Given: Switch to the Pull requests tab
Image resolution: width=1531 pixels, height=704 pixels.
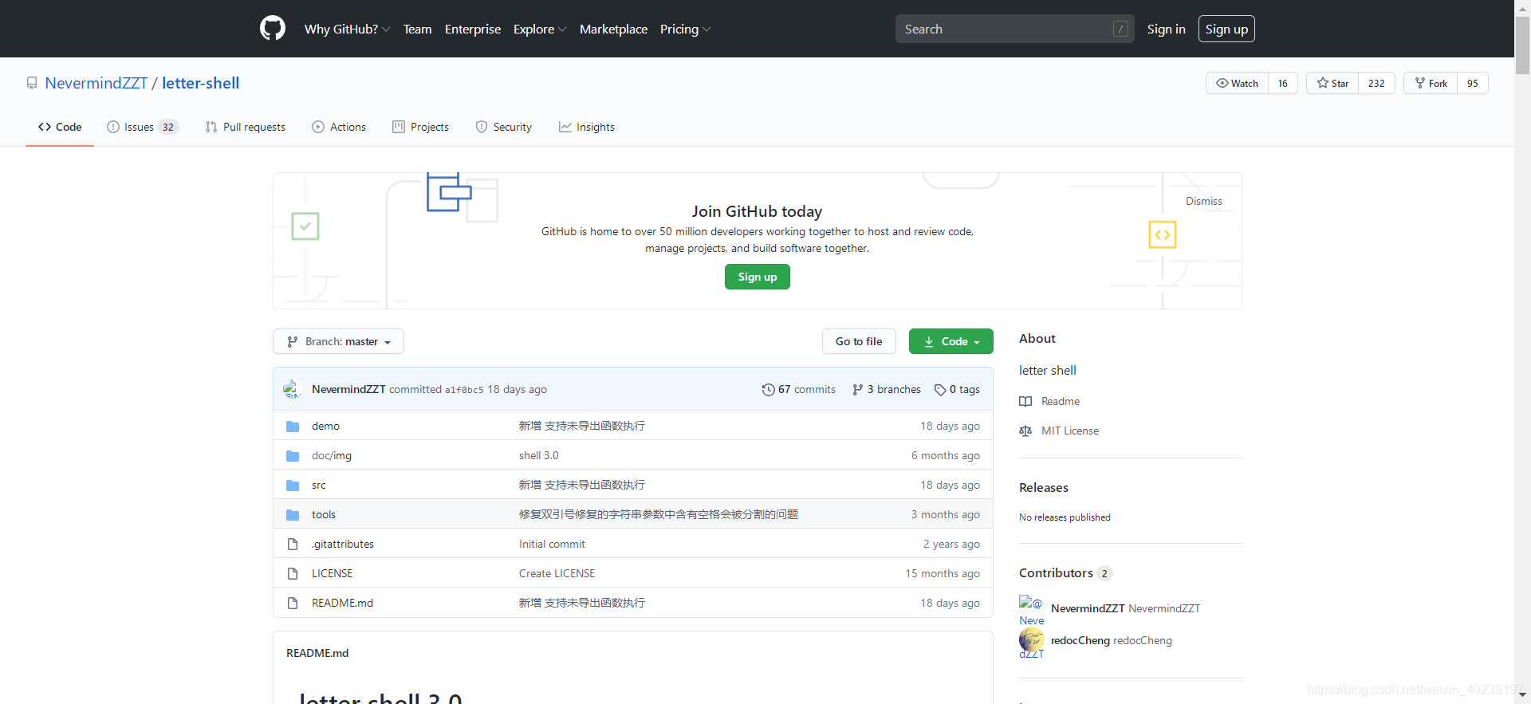Looking at the screenshot, I should click(246, 127).
